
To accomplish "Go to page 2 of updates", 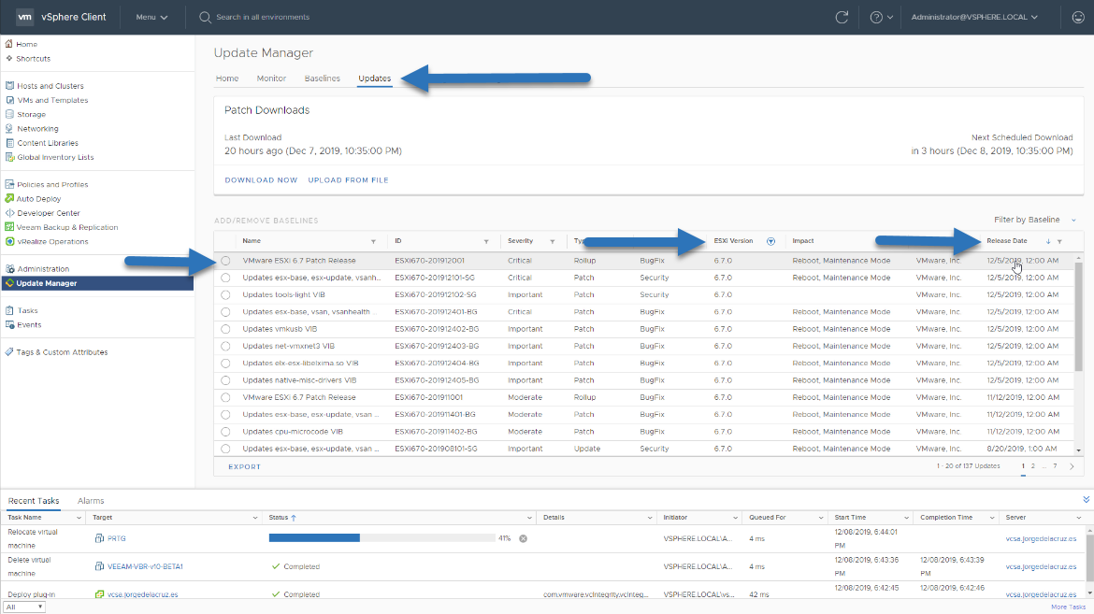I will coord(1033,466).
